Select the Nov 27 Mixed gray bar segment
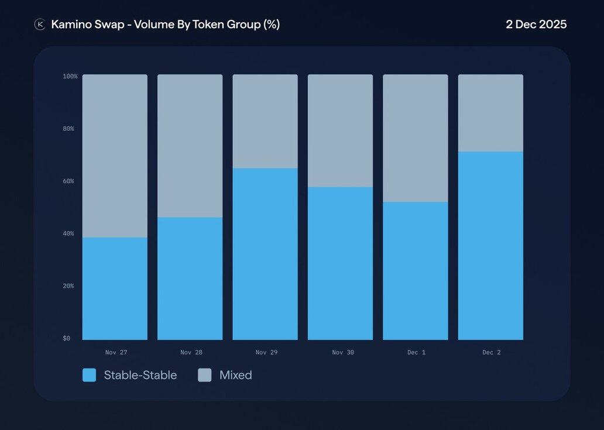This screenshot has width=604, height=430. pos(115,156)
